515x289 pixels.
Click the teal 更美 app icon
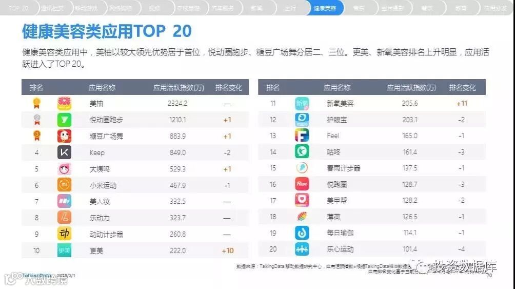click(65, 250)
